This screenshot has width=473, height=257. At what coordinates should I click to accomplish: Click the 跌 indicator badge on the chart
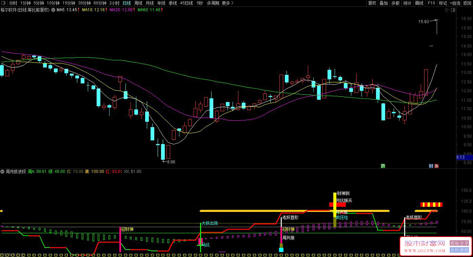point(383,166)
